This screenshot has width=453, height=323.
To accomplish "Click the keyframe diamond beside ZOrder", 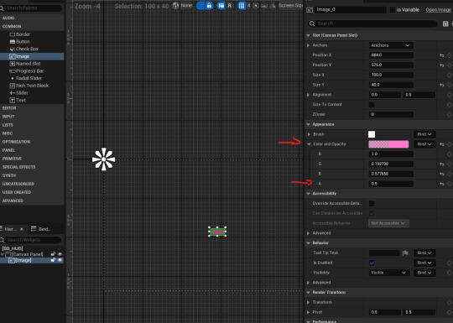I will point(450,114).
